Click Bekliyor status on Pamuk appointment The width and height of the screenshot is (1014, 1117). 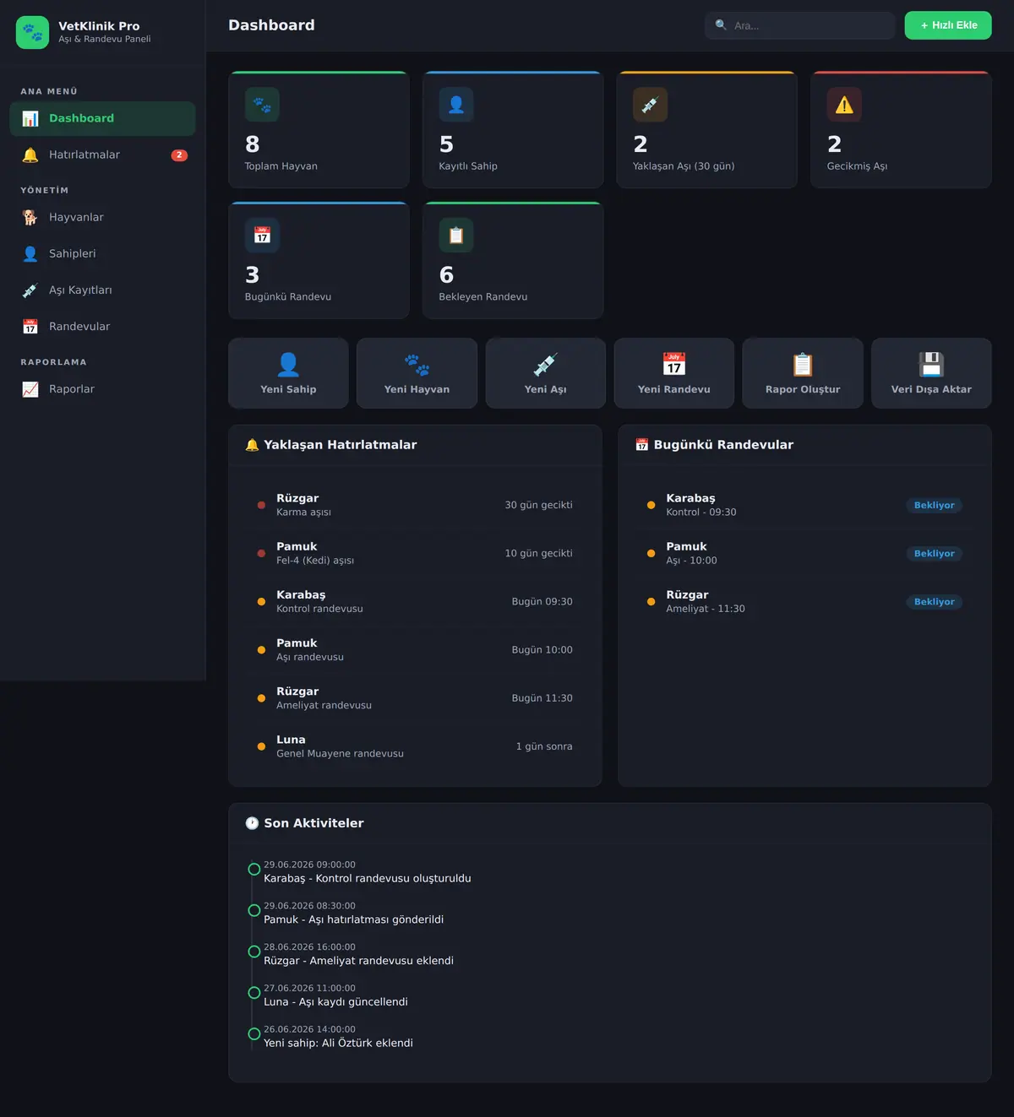(x=935, y=554)
